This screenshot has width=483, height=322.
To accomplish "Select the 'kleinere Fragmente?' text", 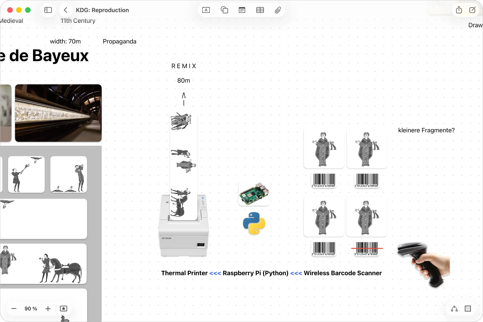I will click(426, 130).
